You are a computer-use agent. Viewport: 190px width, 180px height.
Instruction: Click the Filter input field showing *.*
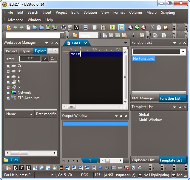pos(30,59)
